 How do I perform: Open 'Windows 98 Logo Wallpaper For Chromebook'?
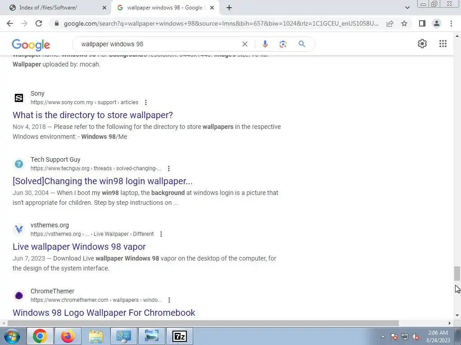[x=104, y=313]
